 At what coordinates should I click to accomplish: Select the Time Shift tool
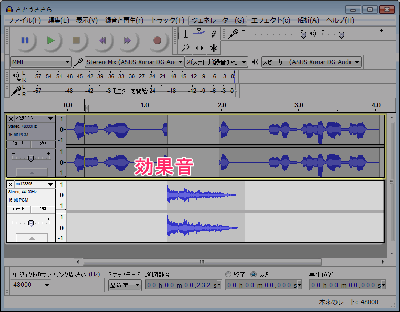point(199,48)
